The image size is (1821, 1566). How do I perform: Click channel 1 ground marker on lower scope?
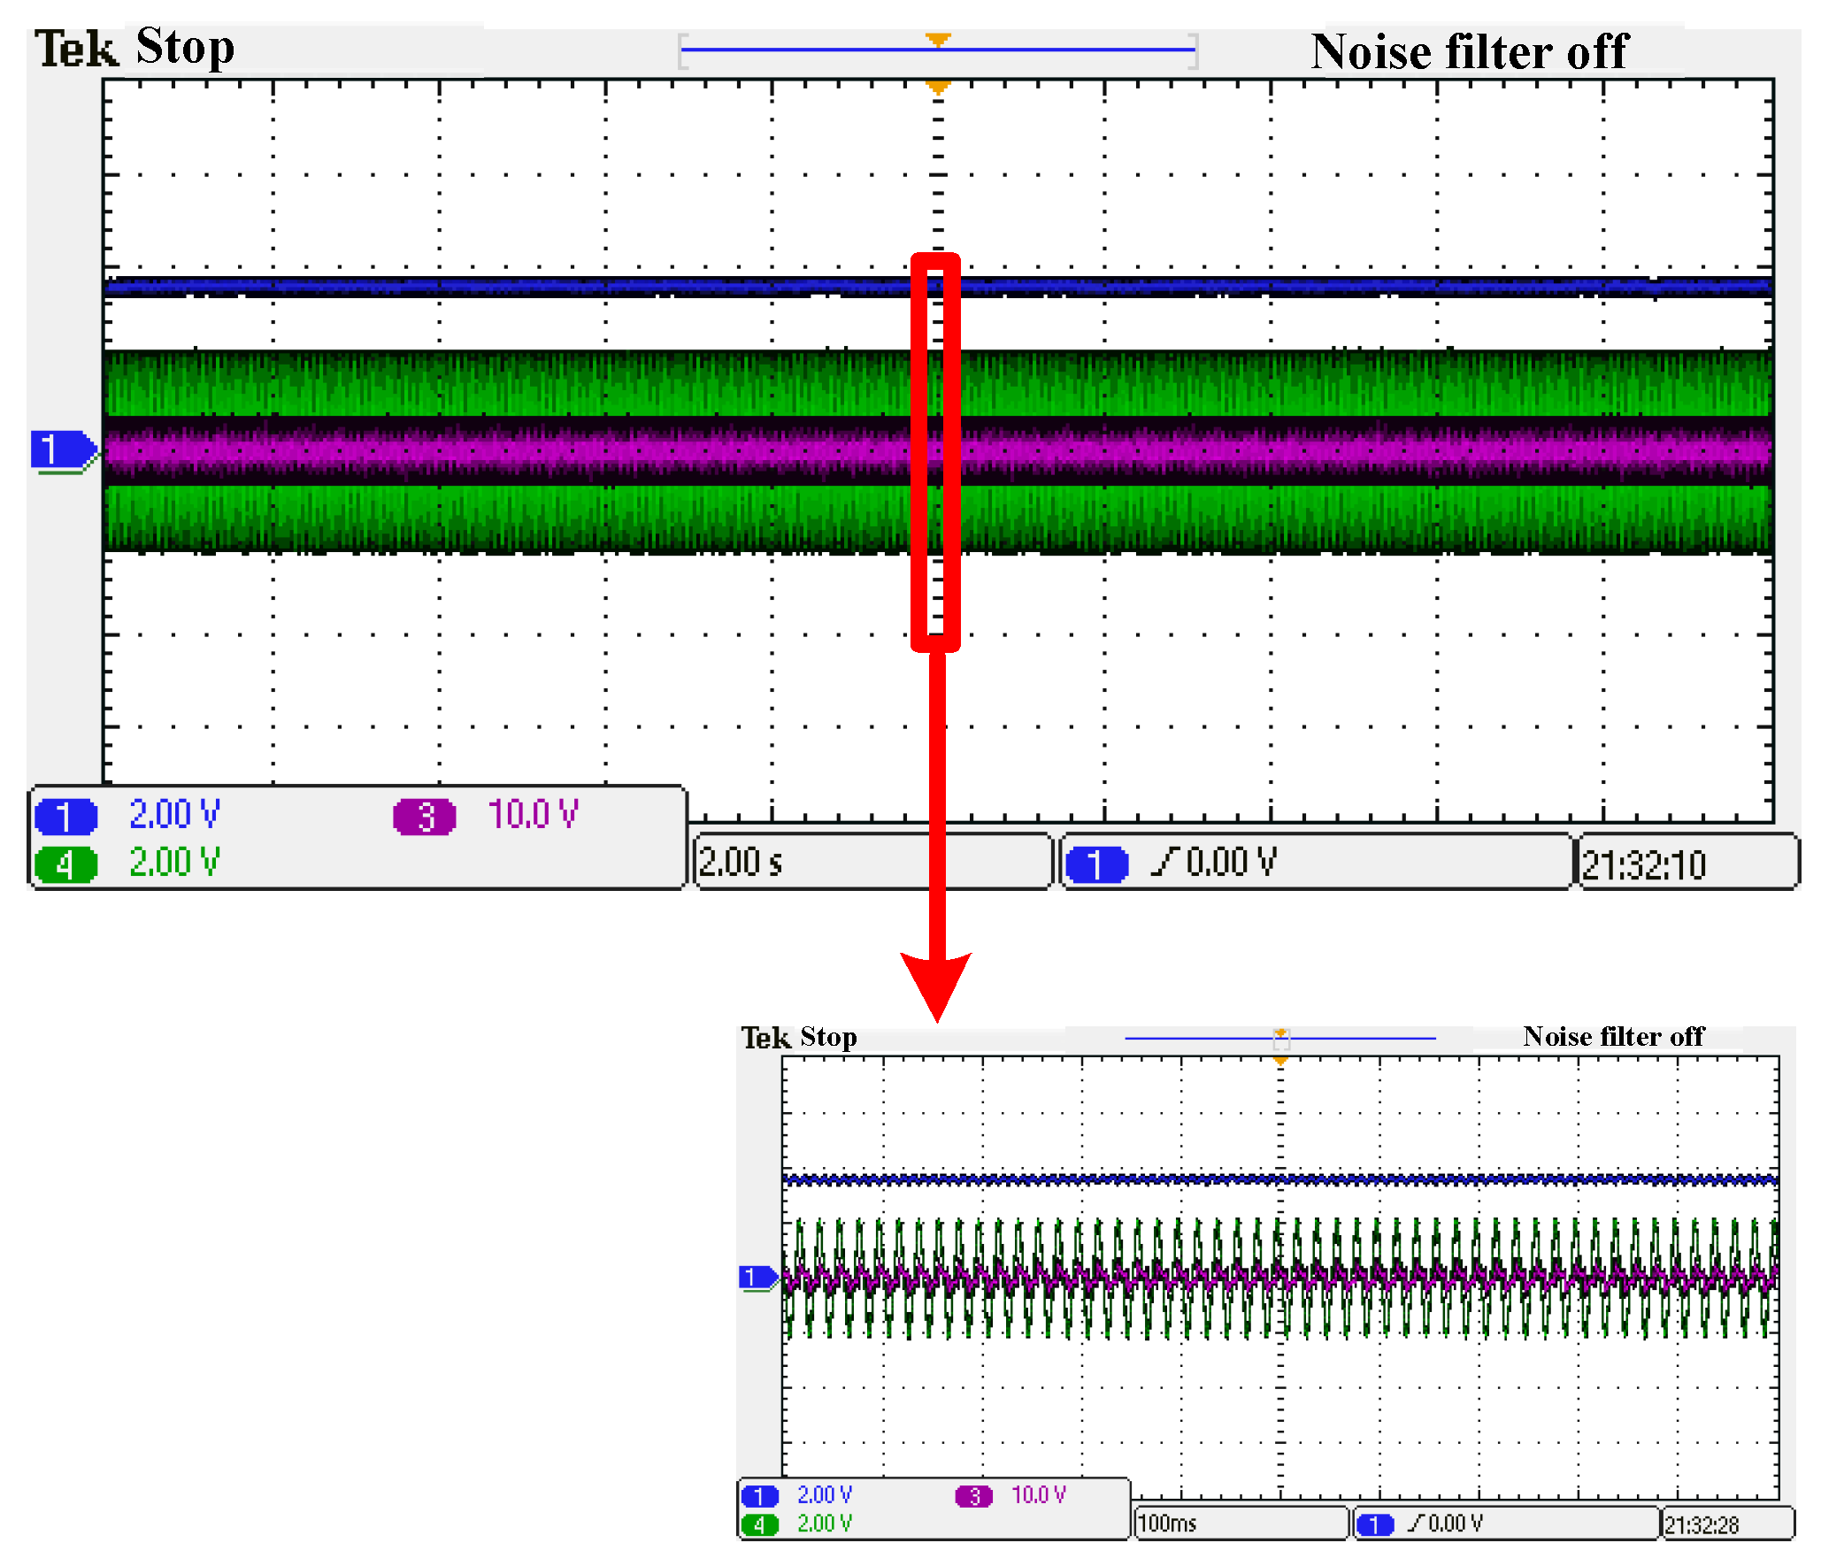[757, 1277]
